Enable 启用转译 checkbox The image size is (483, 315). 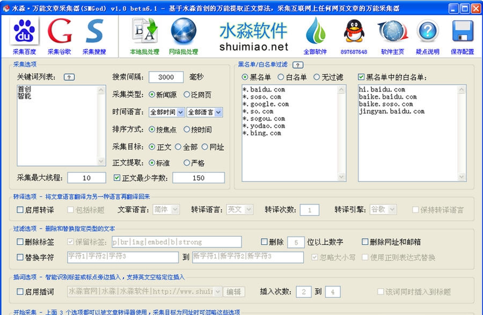20,210
